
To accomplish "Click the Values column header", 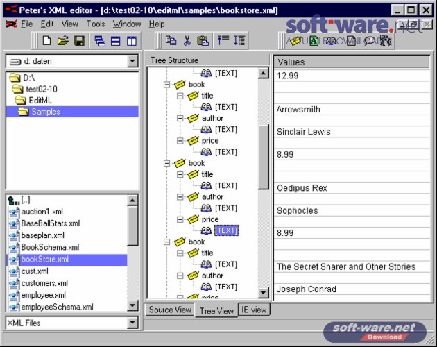I will [x=352, y=62].
